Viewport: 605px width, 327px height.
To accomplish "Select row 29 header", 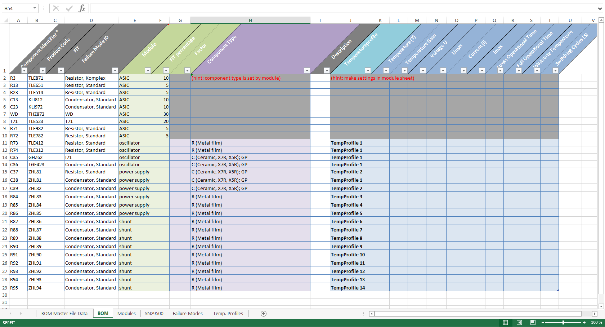I will 5,288.
